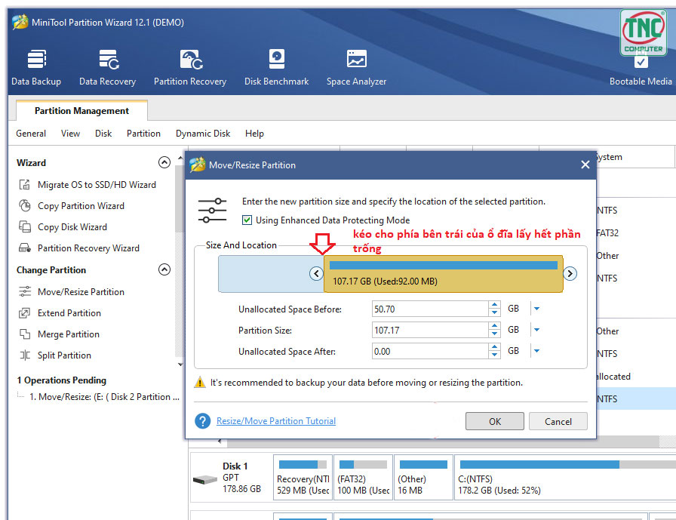676x520 pixels.
Task: Open Partition Recovery tool
Action: (190, 68)
